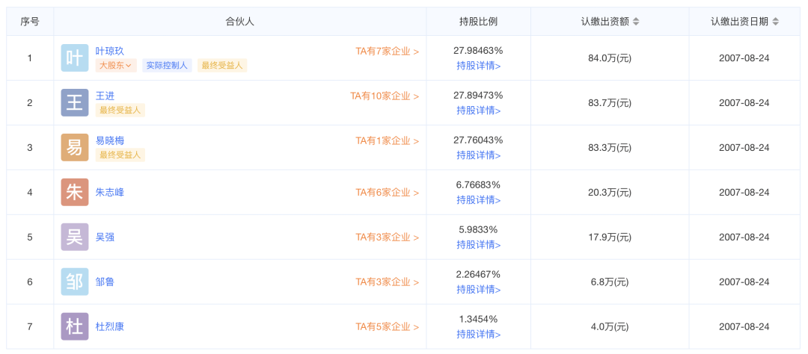
Task: Click date 2007-08-24 in 杜烈康 row
Action: [744, 326]
